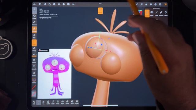Select the View tool
This screenshot has width=196, height=110.
pyautogui.click(x=152, y=13)
